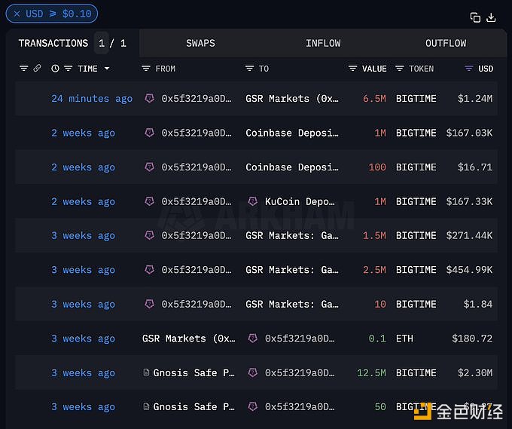Toggle the clock time format icon
Image resolution: width=512 pixels, height=429 pixels.
pyautogui.click(x=55, y=69)
